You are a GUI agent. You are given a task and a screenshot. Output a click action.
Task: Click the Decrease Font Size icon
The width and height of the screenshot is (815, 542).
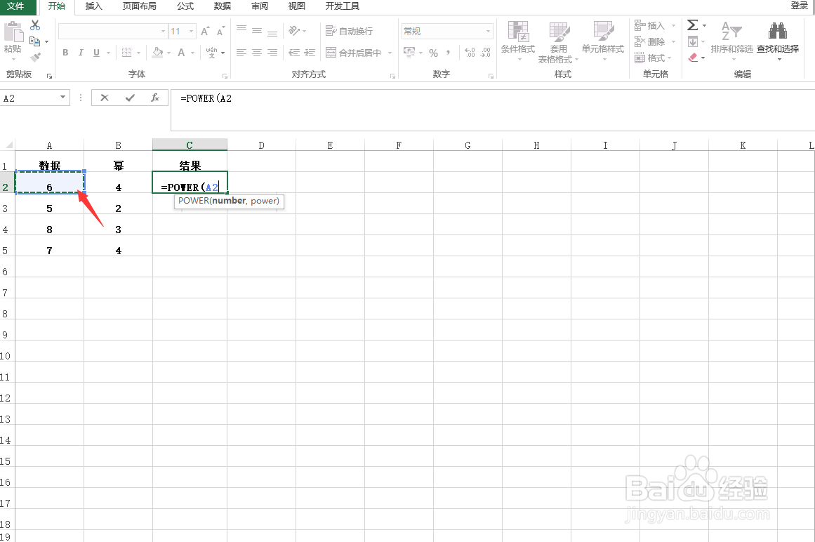coord(220,31)
